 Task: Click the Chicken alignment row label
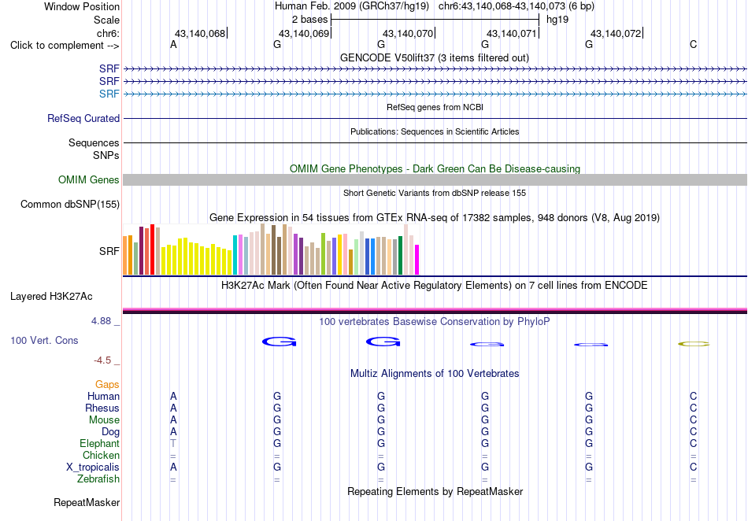coord(101,455)
